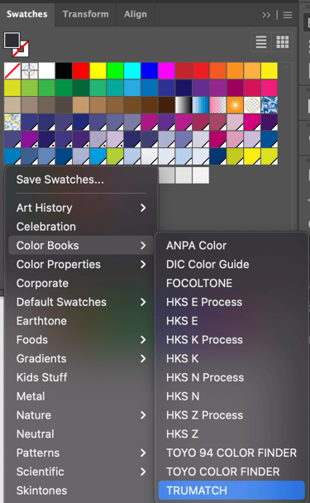Image resolution: width=310 pixels, height=503 pixels.
Task: Select the Registration swatch
Action: coord(30,70)
